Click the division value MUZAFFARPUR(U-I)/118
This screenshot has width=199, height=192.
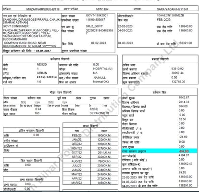click(43, 9)
